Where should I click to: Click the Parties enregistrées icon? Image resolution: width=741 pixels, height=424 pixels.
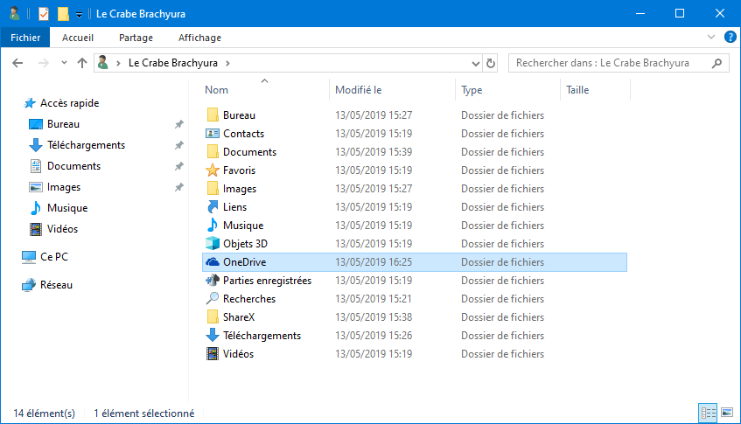point(213,281)
